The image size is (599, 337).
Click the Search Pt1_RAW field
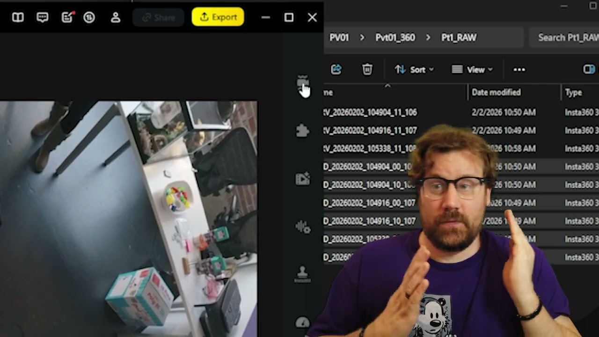[x=564, y=37]
